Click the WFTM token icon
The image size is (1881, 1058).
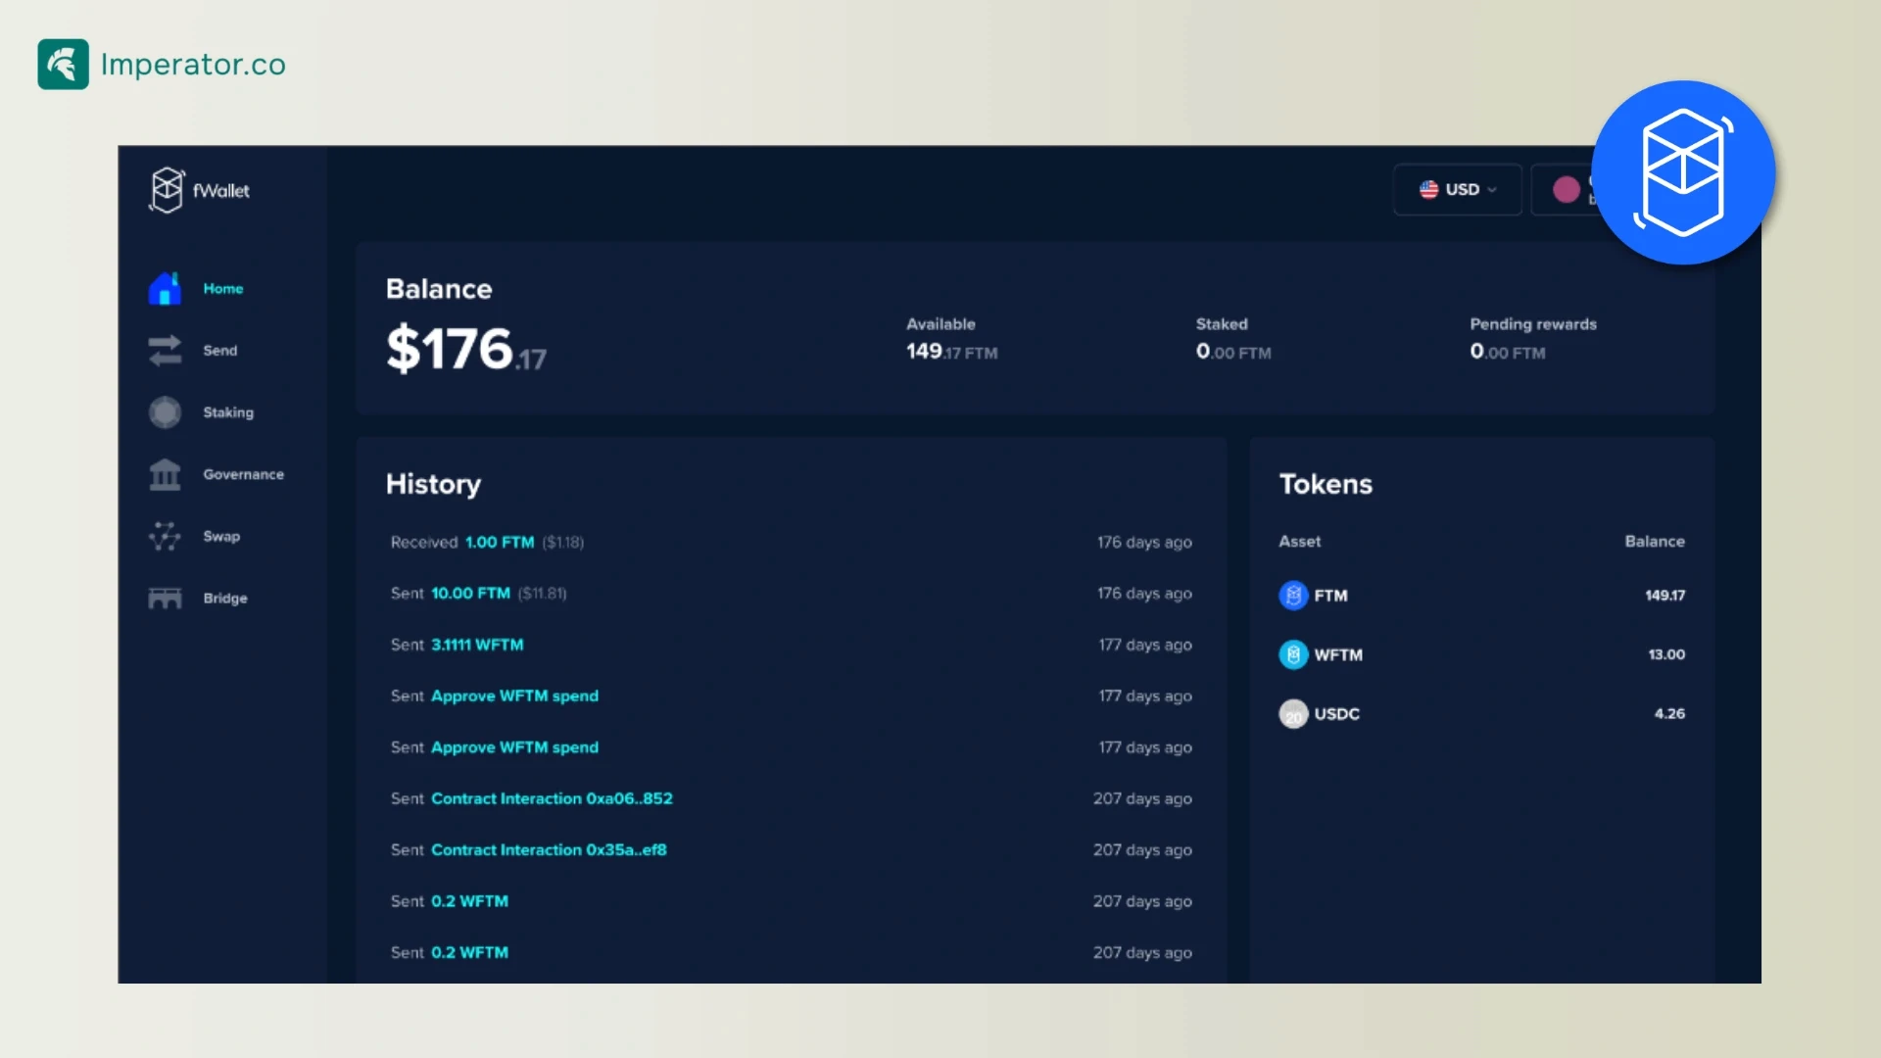tap(1293, 654)
